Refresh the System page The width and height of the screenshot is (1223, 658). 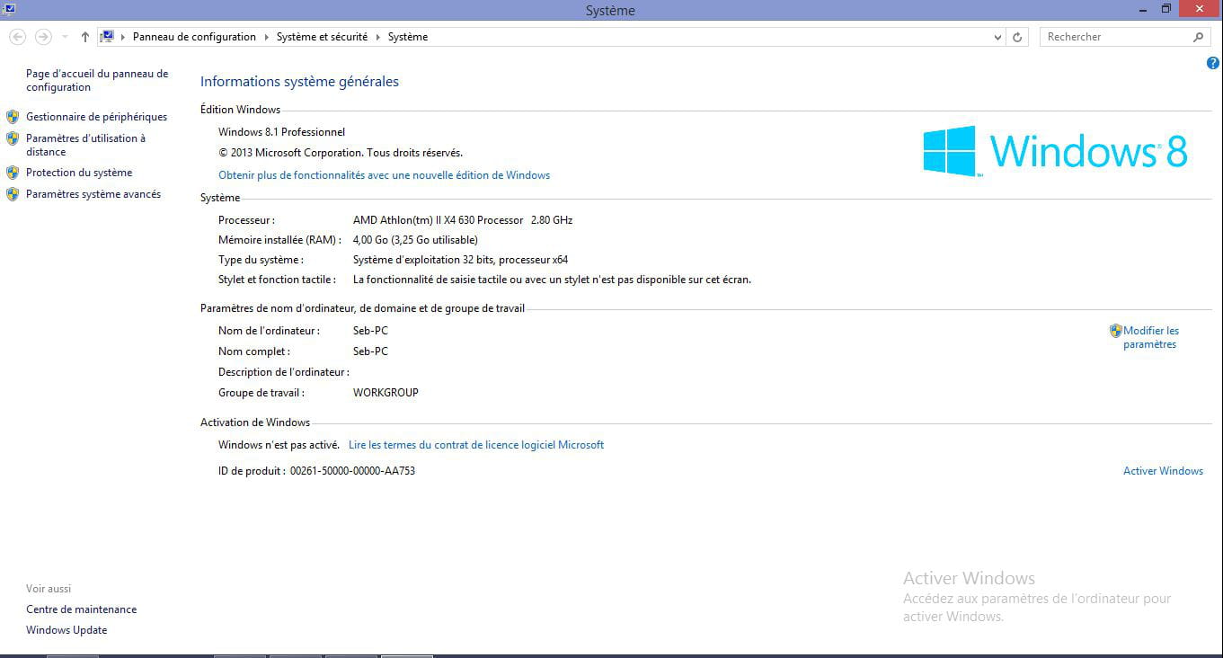click(x=1017, y=37)
